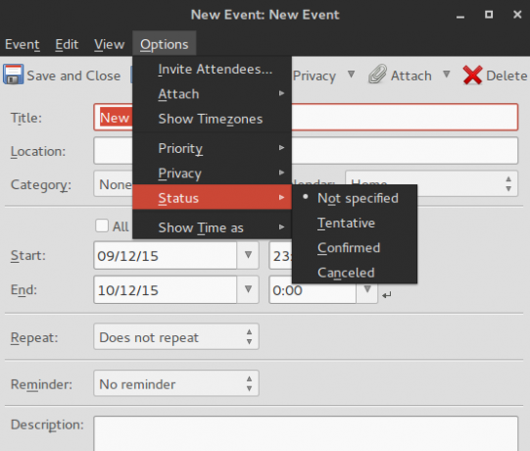530x451 pixels.
Task: Close the New Event window
Action: point(517,15)
